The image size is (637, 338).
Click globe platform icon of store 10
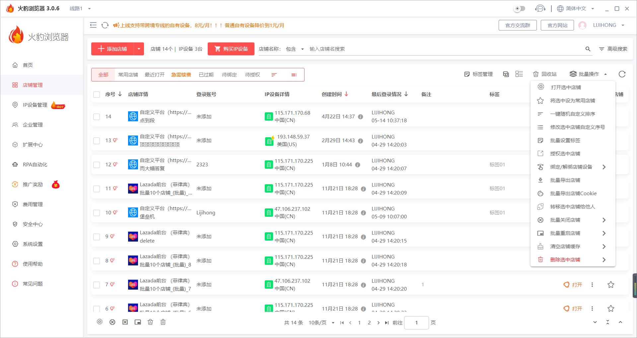133,212
